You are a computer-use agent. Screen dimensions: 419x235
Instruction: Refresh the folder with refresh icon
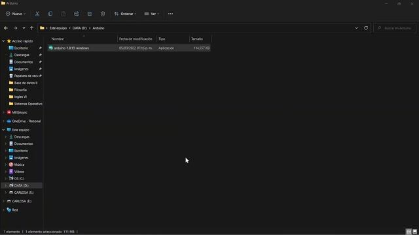click(x=366, y=28)
